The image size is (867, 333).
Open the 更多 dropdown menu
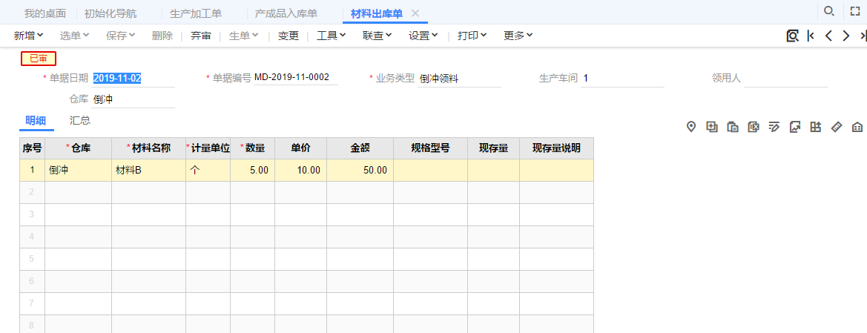[x=518, y=36]
